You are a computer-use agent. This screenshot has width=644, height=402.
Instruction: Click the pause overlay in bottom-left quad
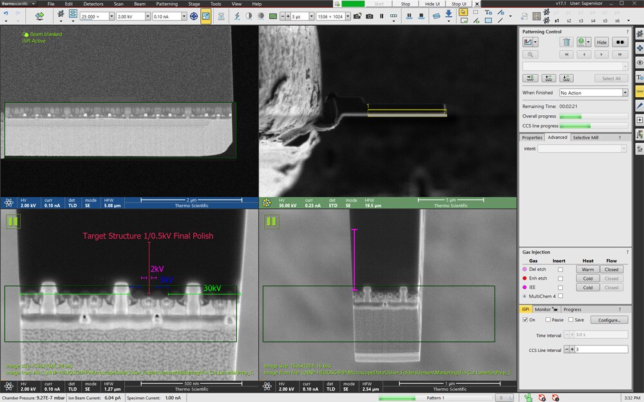(13, 221)
